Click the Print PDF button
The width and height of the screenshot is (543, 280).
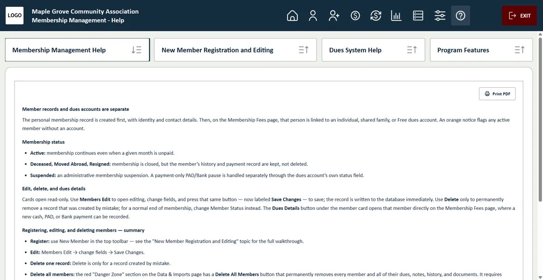(497, 94)
